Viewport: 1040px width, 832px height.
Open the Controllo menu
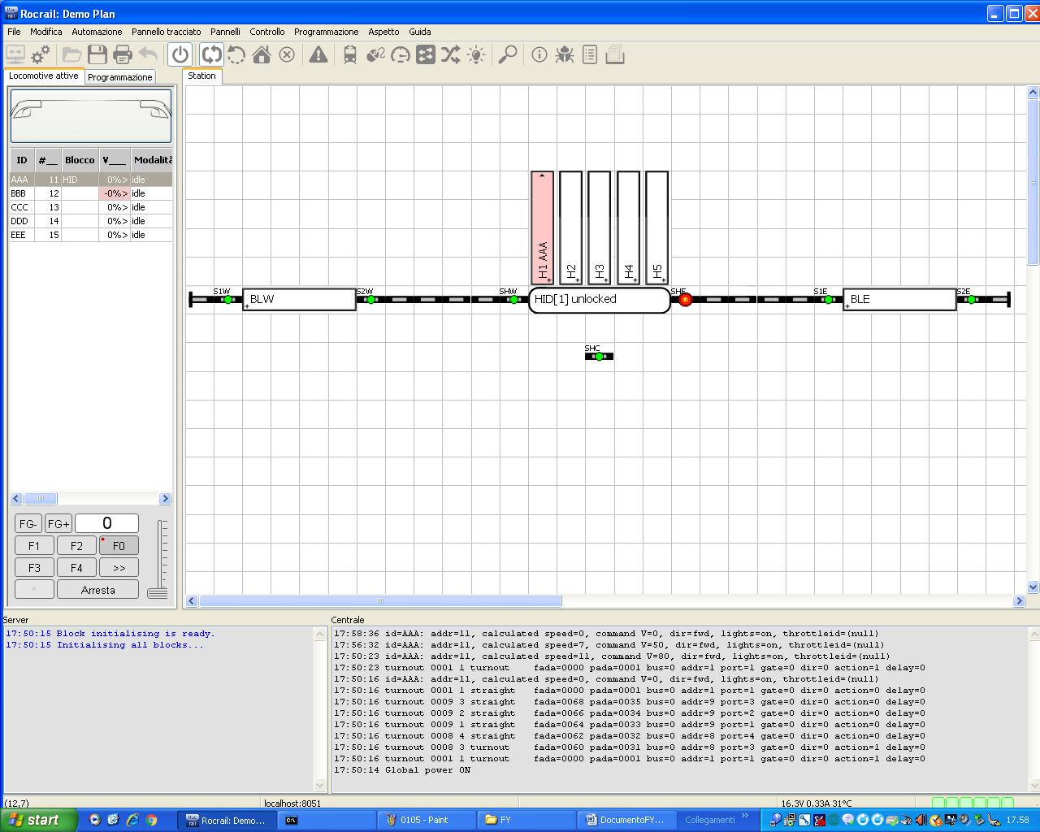267,32
